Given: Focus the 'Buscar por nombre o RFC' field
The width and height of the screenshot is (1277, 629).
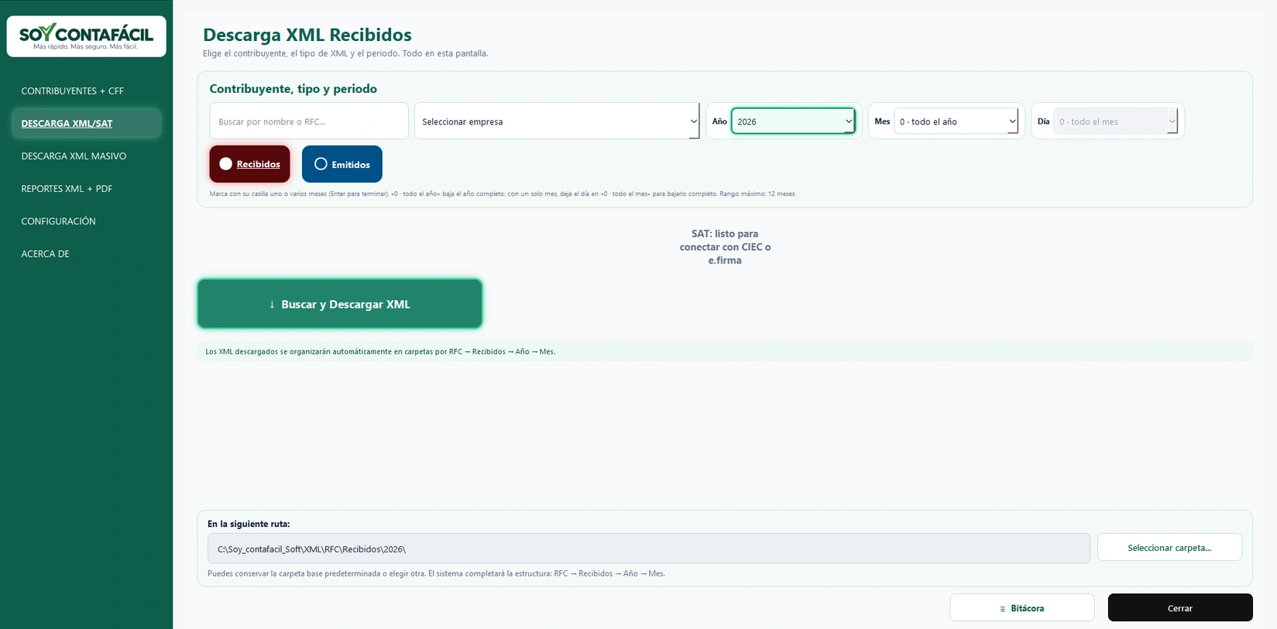Looking at the screenshot, I should [x=309, y=121].
